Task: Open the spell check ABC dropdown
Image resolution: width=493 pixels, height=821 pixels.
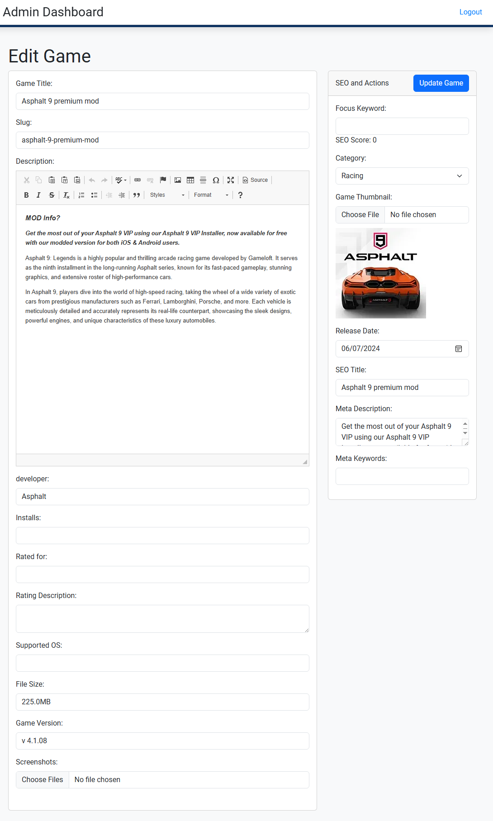Action: click(x=121, y=180)
